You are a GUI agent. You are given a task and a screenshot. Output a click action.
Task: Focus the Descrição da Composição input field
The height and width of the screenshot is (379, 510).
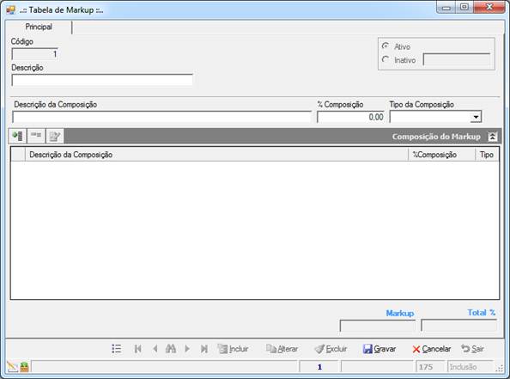(161, 117)
